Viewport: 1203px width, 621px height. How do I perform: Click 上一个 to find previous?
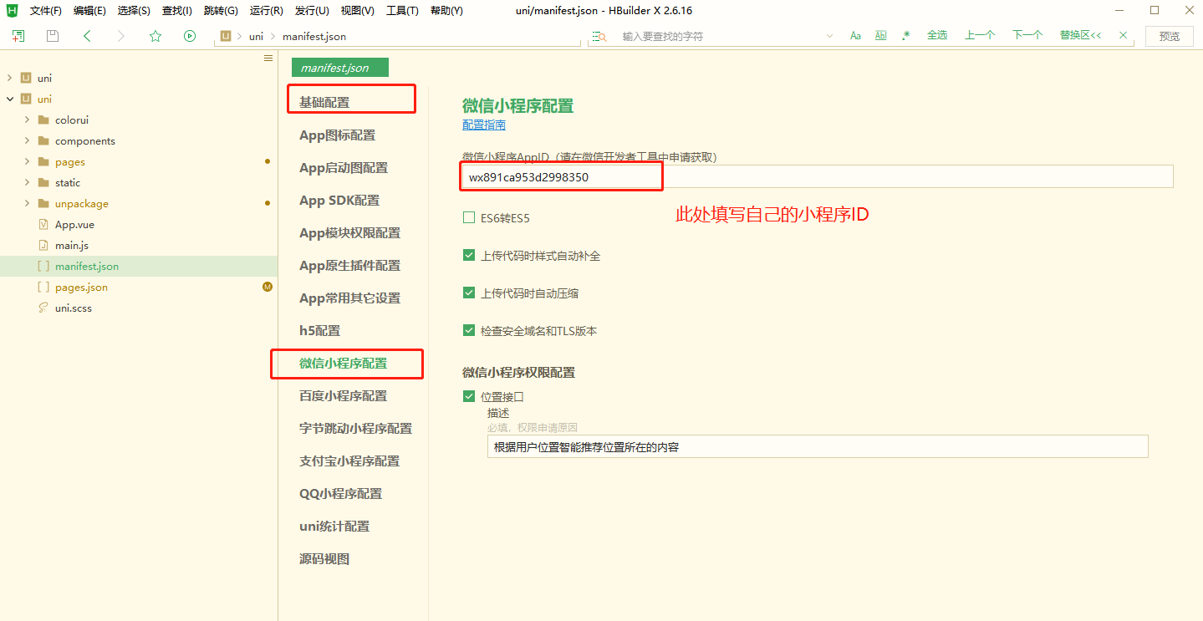[980, 35]
